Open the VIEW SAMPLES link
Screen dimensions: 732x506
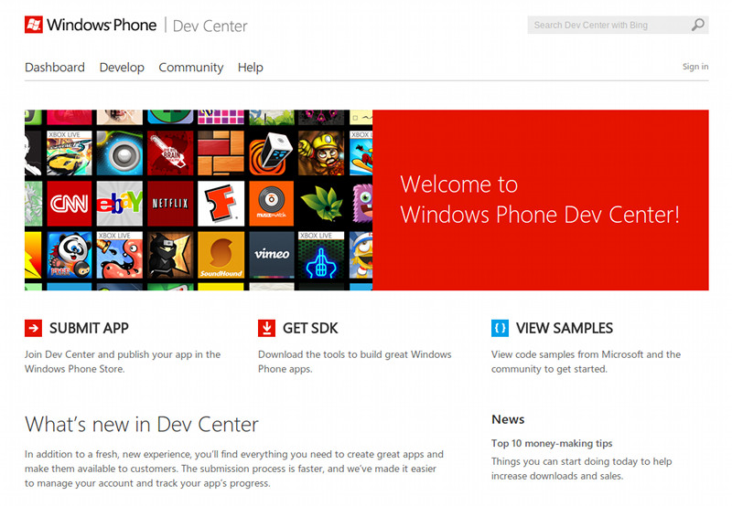click(x=565, y=328)
